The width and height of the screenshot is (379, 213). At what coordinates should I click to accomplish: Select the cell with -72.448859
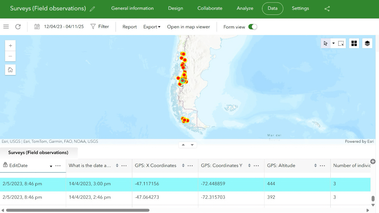point(231,184)
